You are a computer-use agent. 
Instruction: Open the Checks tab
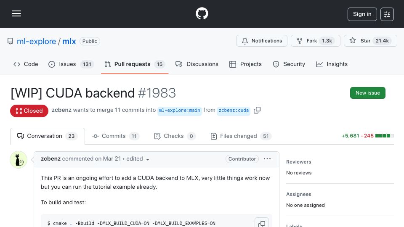[175, 136]
